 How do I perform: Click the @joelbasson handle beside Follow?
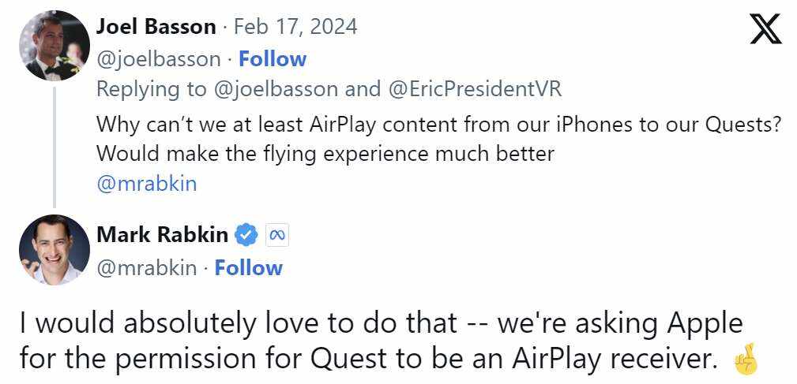coord(158,59)
